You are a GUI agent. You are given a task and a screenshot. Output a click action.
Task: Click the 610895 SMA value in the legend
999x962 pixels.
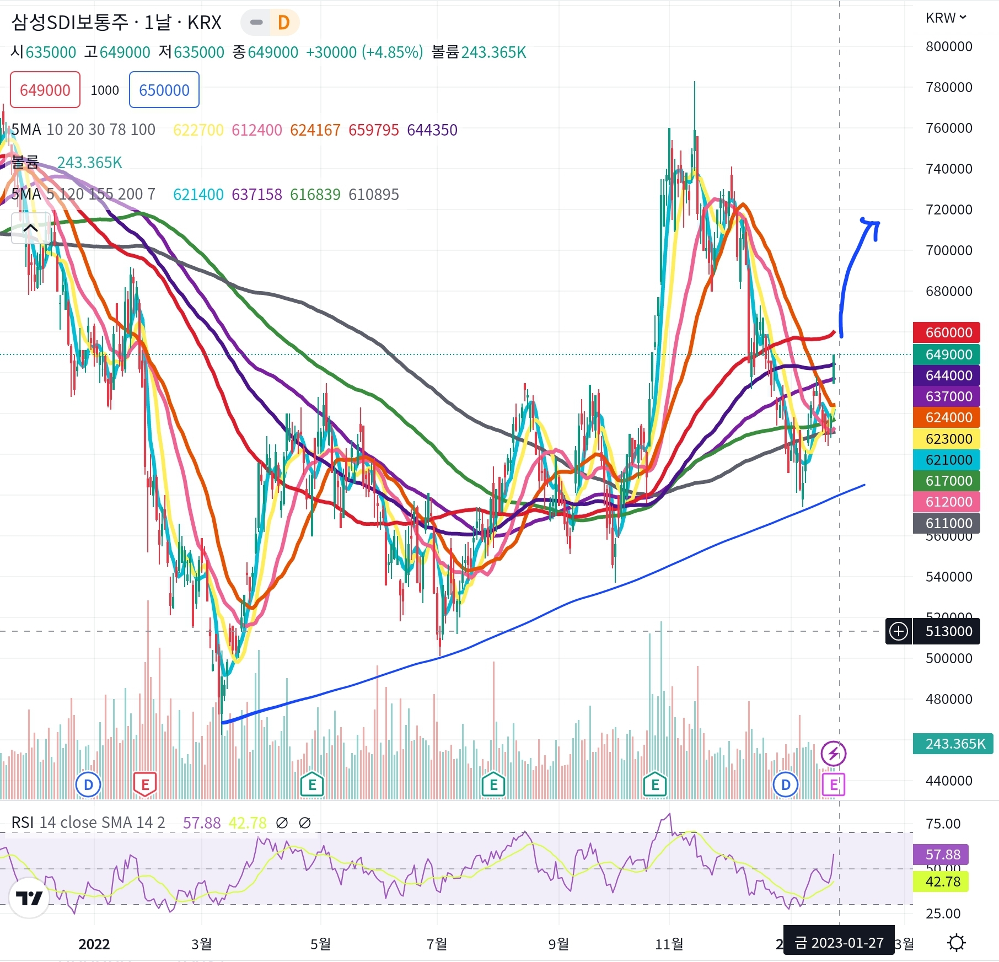pyautogui.click(x=374, y=194)
